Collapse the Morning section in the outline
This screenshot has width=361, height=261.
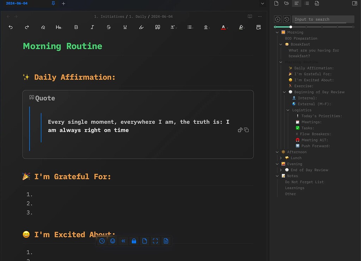click(277, 32)
